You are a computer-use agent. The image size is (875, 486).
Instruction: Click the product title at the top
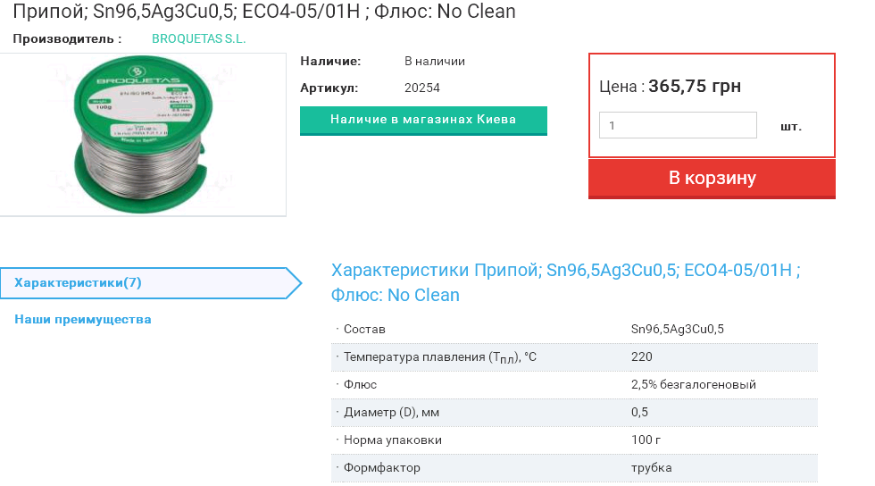(264, 12)
